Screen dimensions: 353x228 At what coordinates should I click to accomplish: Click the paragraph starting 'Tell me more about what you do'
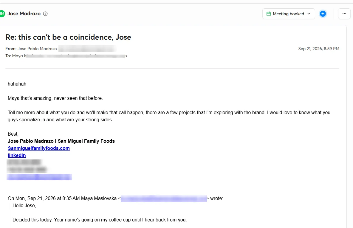tap(169, 116)
